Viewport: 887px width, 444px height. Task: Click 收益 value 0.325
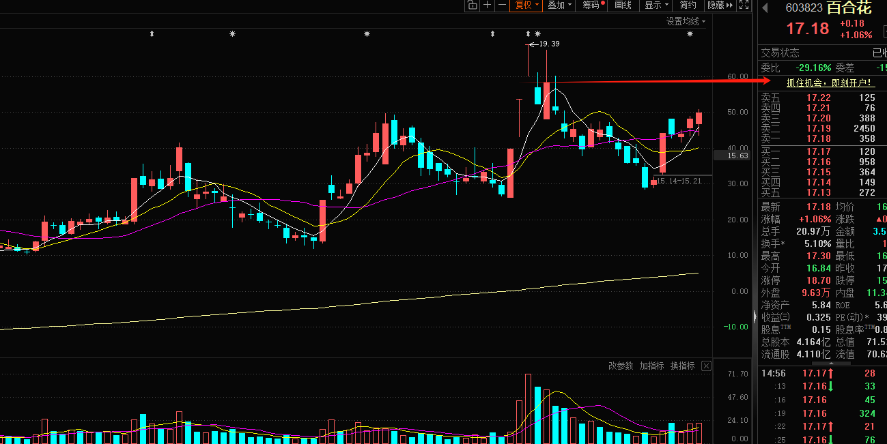[x=819, y=317]
